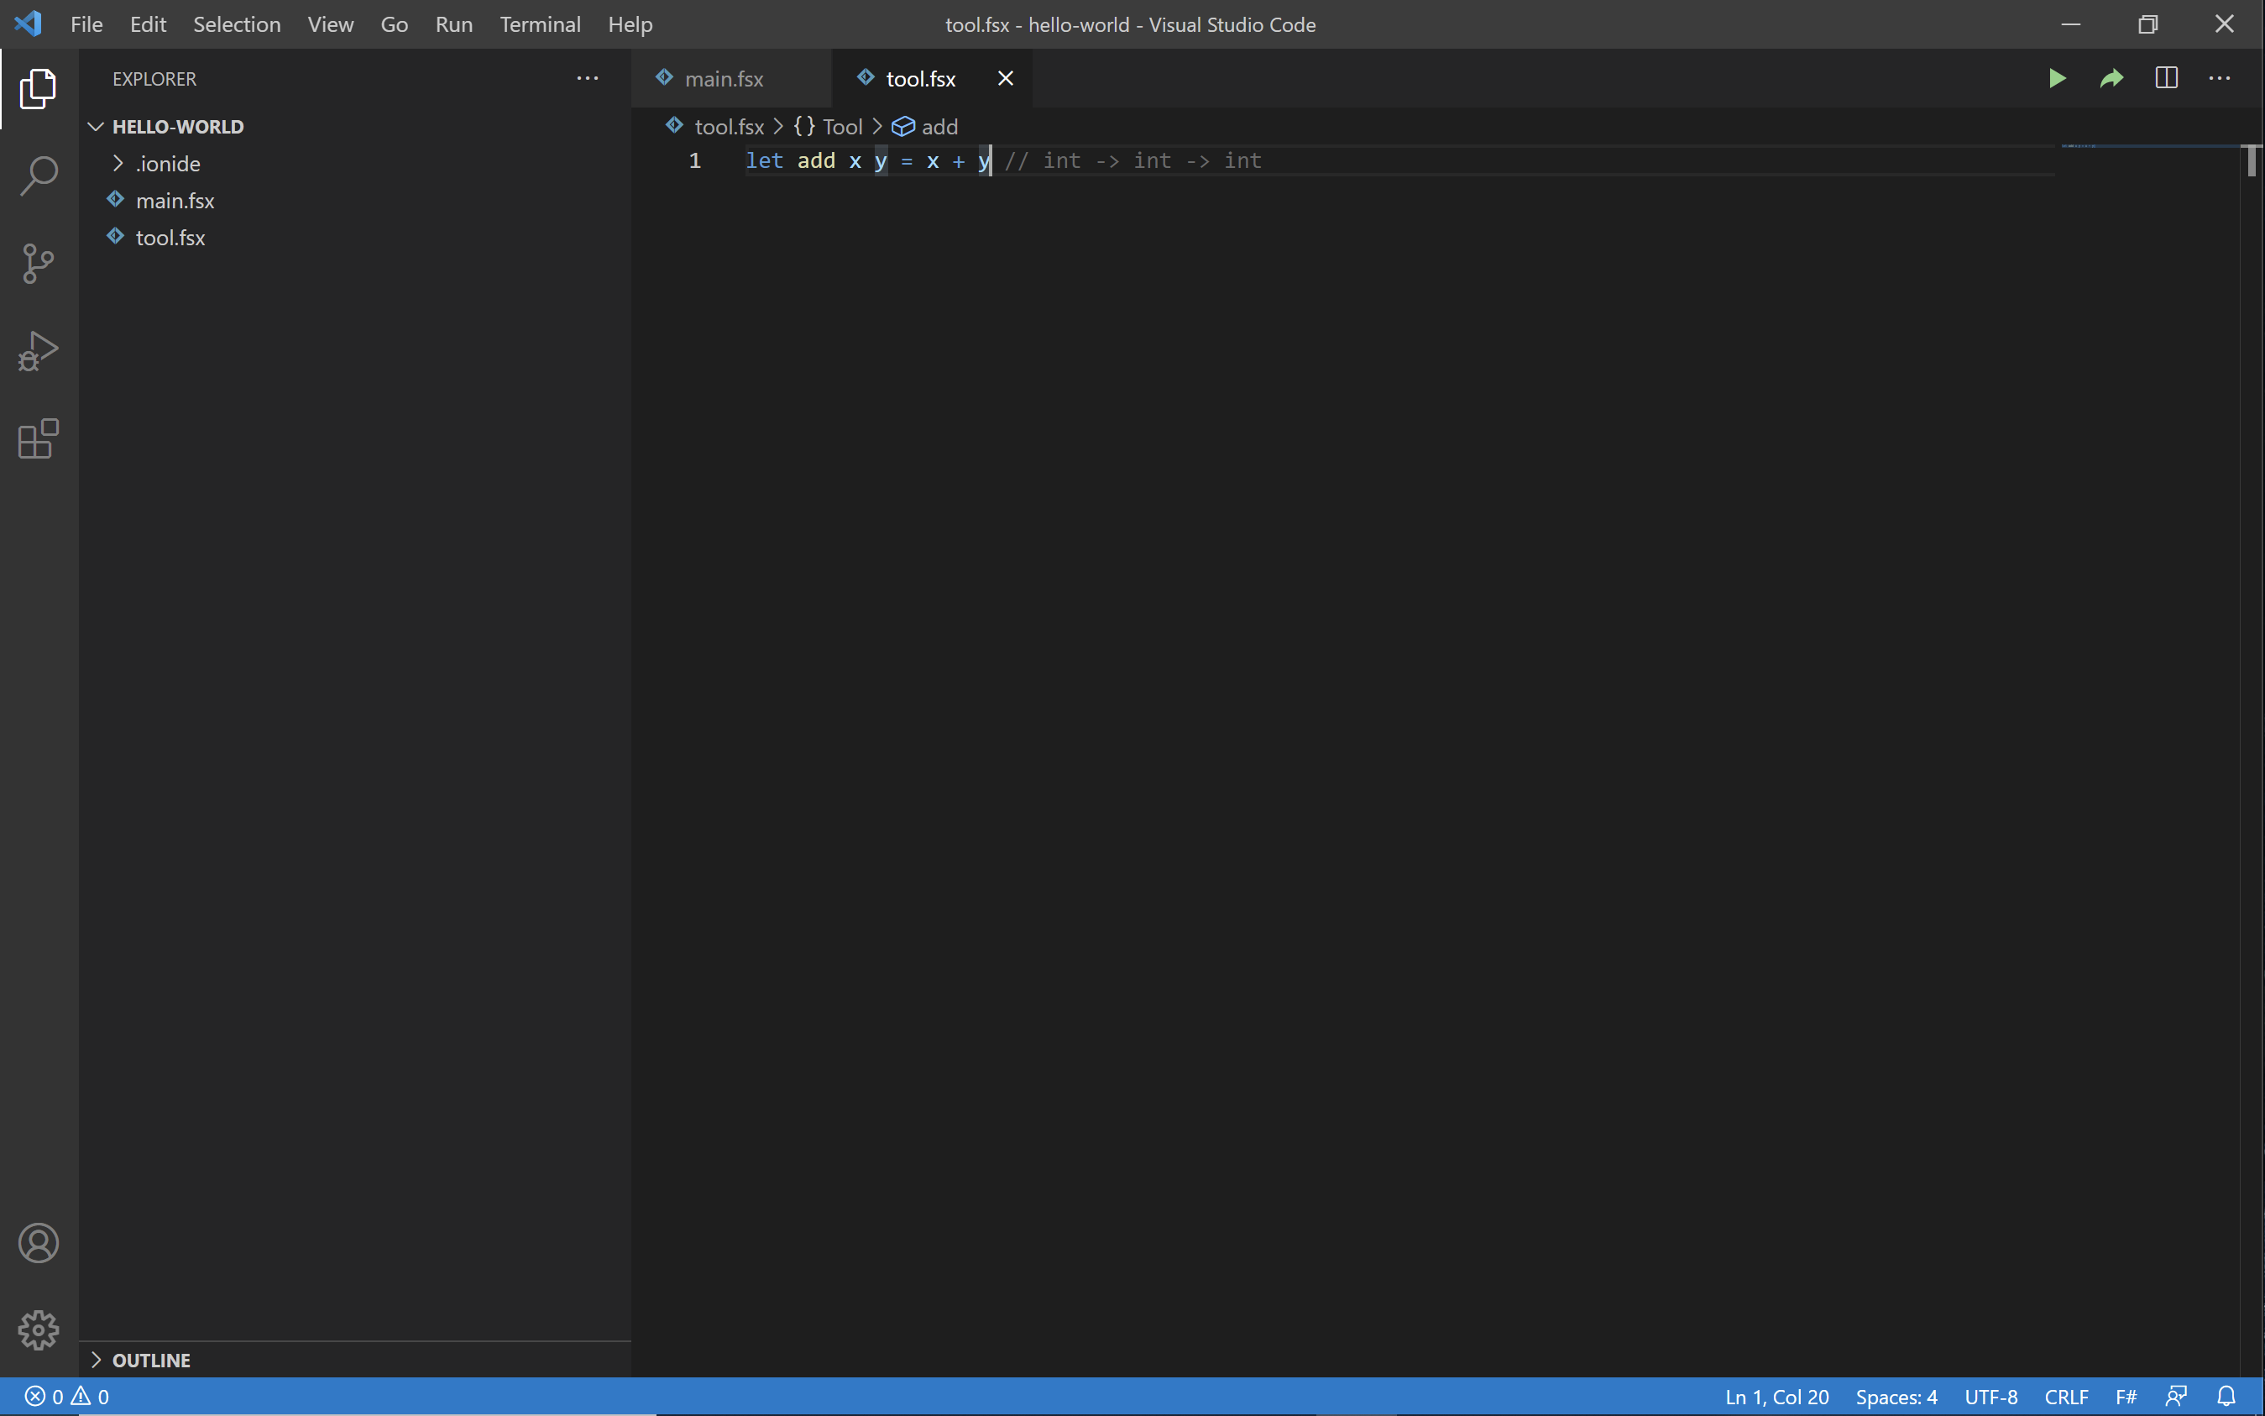Click the green Run script play icon
The width and height of the screenshot is (2265, 1416).
(2056, 79)
